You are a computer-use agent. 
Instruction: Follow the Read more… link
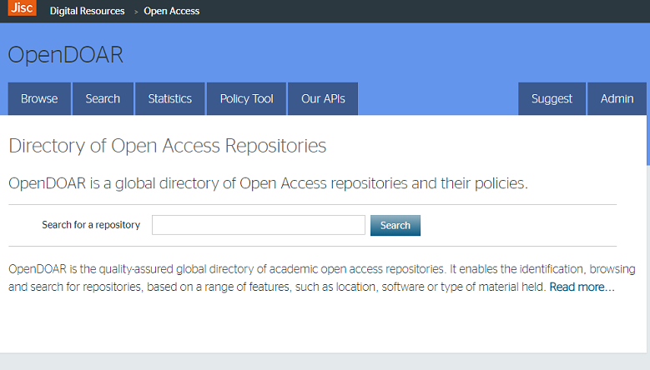click(x=582, y=287)
